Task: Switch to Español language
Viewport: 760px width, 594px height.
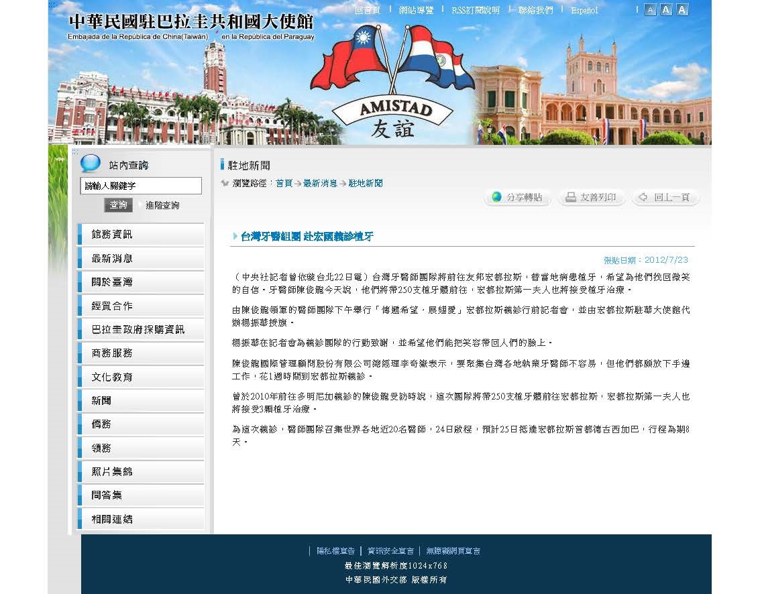Action: 584,9
